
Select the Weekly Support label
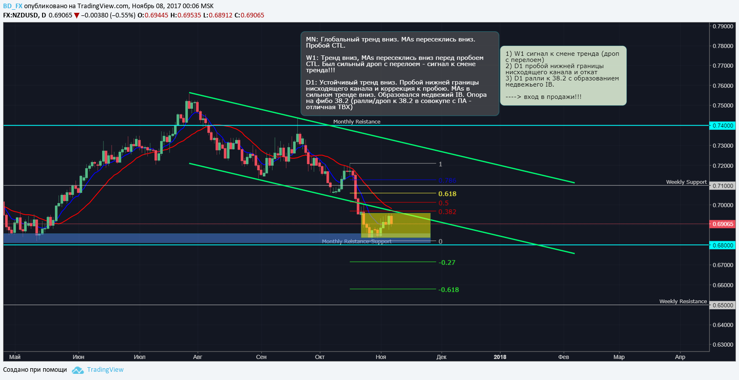click(x=686, y=182)
